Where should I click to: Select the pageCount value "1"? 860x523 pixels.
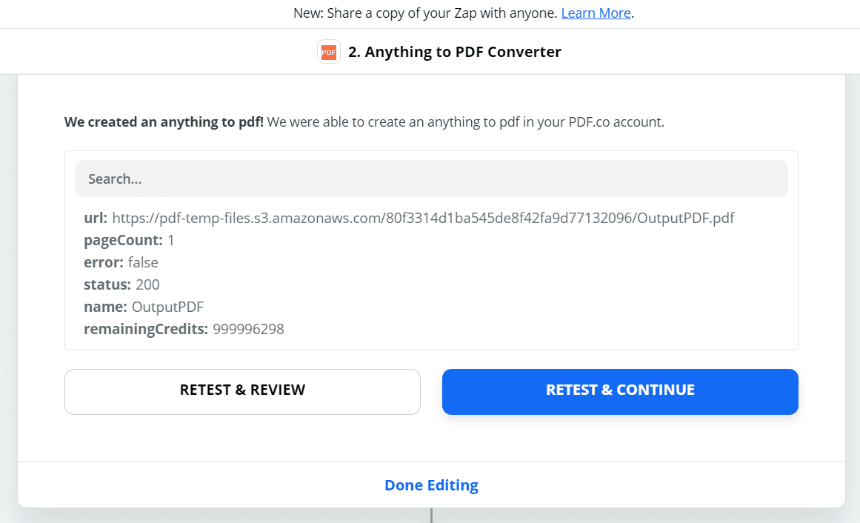click(x=171, y=240)
